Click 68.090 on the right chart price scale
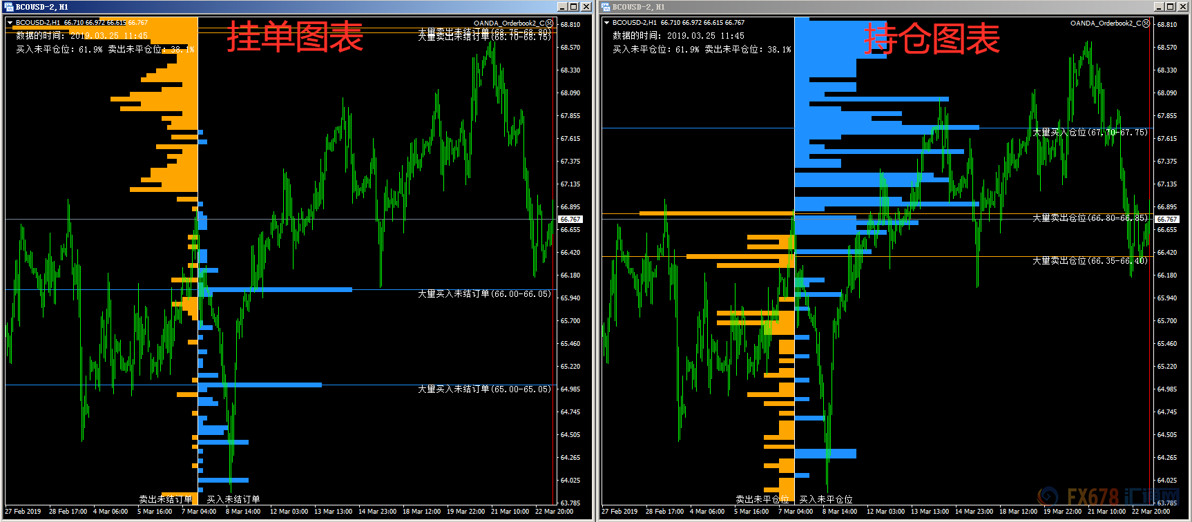 click(x=1167, y=93)
